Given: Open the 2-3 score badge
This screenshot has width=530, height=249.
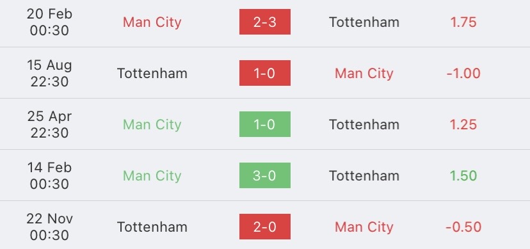Looking at the screenshot, I should 264,22.
